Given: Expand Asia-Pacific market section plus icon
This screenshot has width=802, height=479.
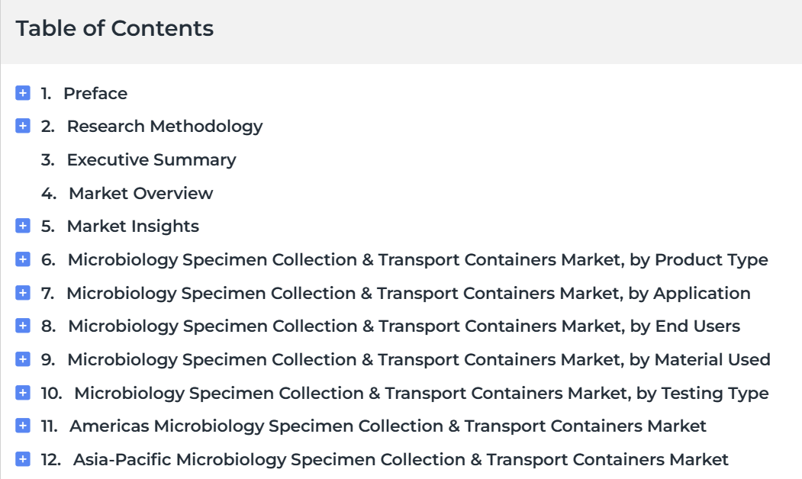Looking at the screenshot, I should pyautogui.click(x=22, y=459).
